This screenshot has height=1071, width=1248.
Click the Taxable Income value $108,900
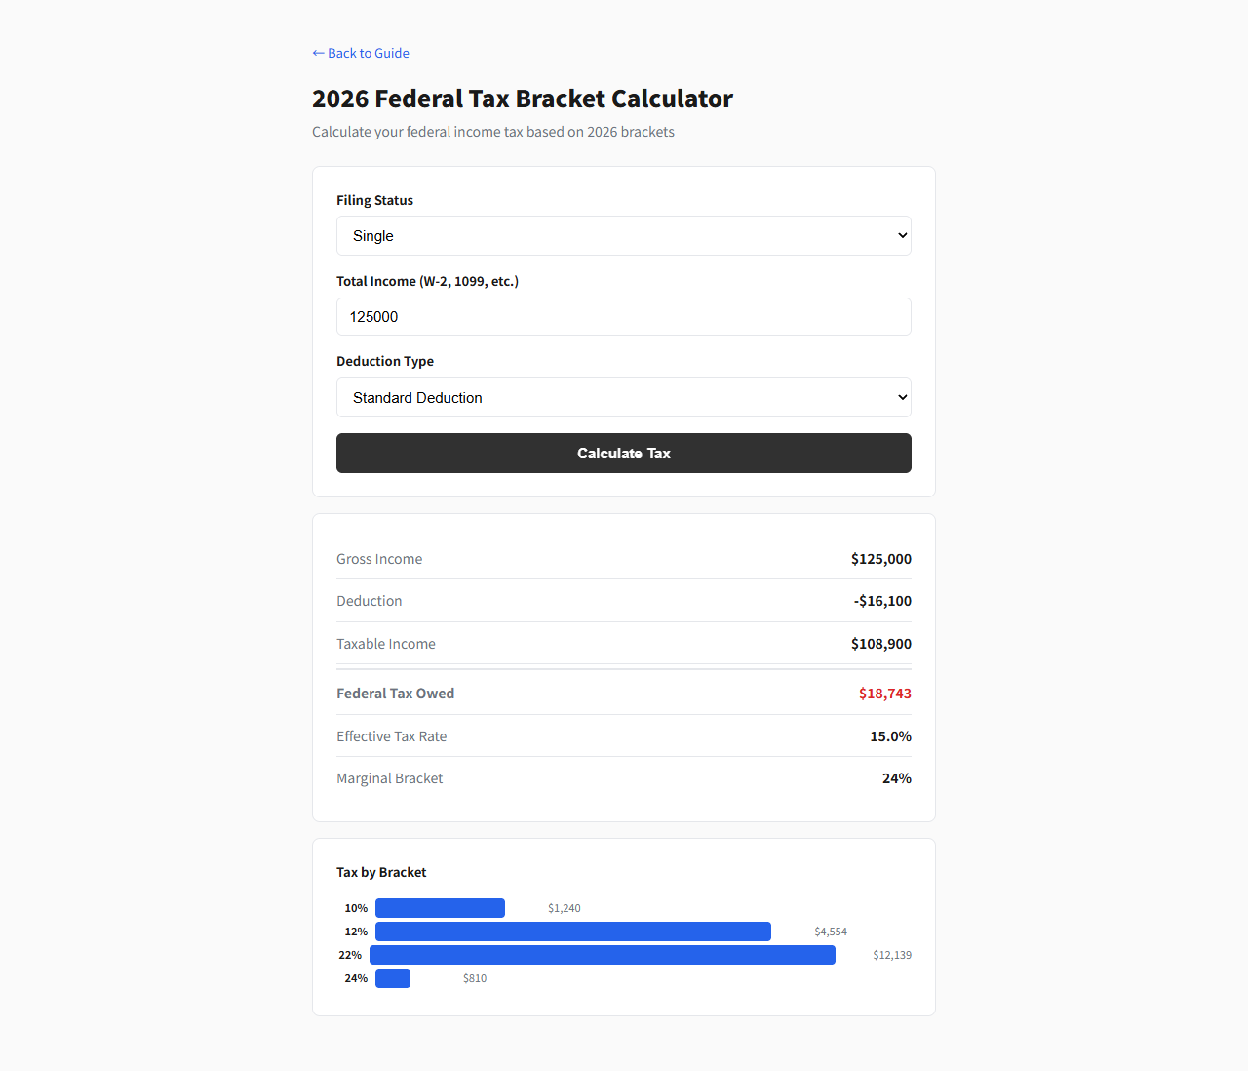click(880, 644)
